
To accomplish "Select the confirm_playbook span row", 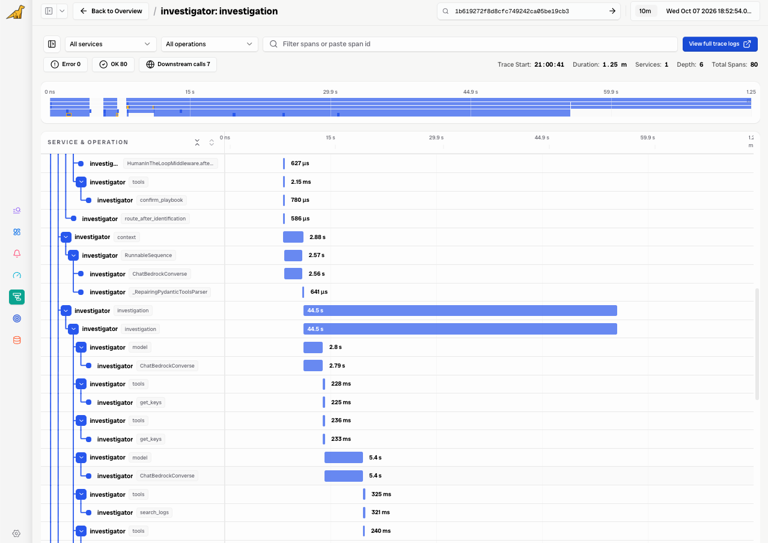I will pos(397,200).
